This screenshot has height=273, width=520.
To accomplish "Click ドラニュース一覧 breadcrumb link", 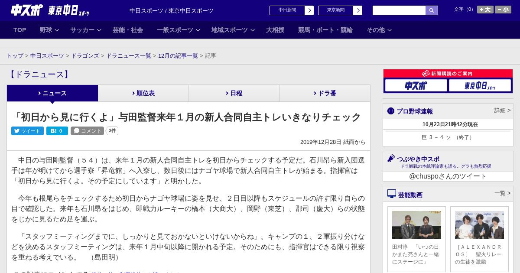I will tap(129, 56).
